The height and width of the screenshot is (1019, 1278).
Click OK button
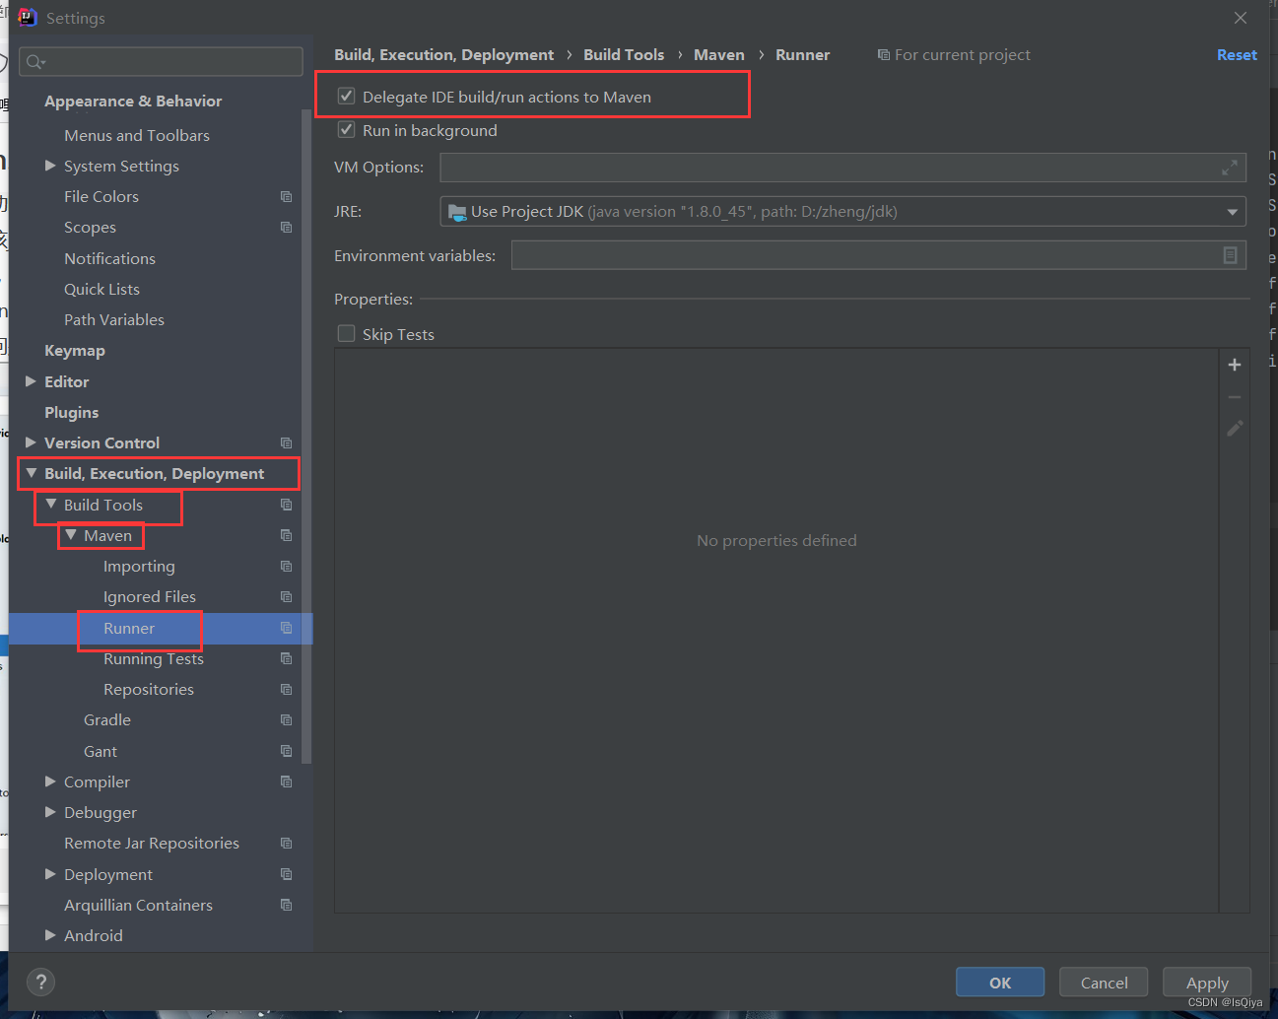pos(1000,983)
